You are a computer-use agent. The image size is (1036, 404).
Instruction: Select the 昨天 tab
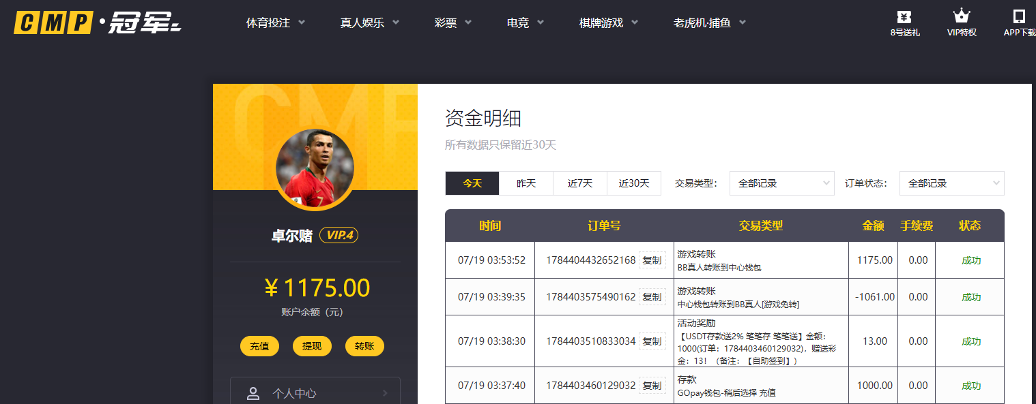coord(526,183)
